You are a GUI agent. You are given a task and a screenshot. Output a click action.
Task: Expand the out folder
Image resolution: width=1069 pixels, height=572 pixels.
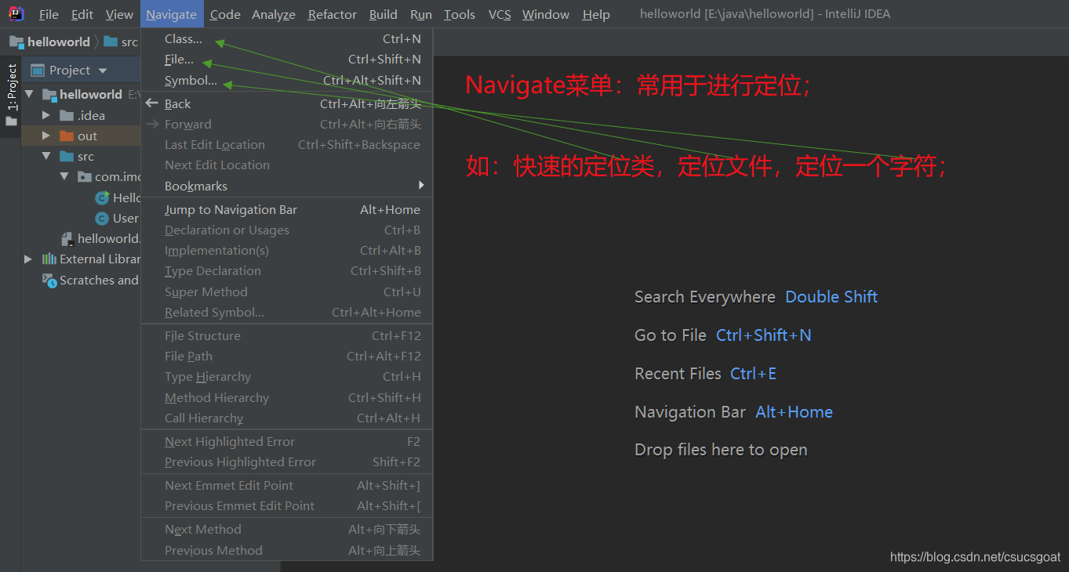tap(46, 136)
